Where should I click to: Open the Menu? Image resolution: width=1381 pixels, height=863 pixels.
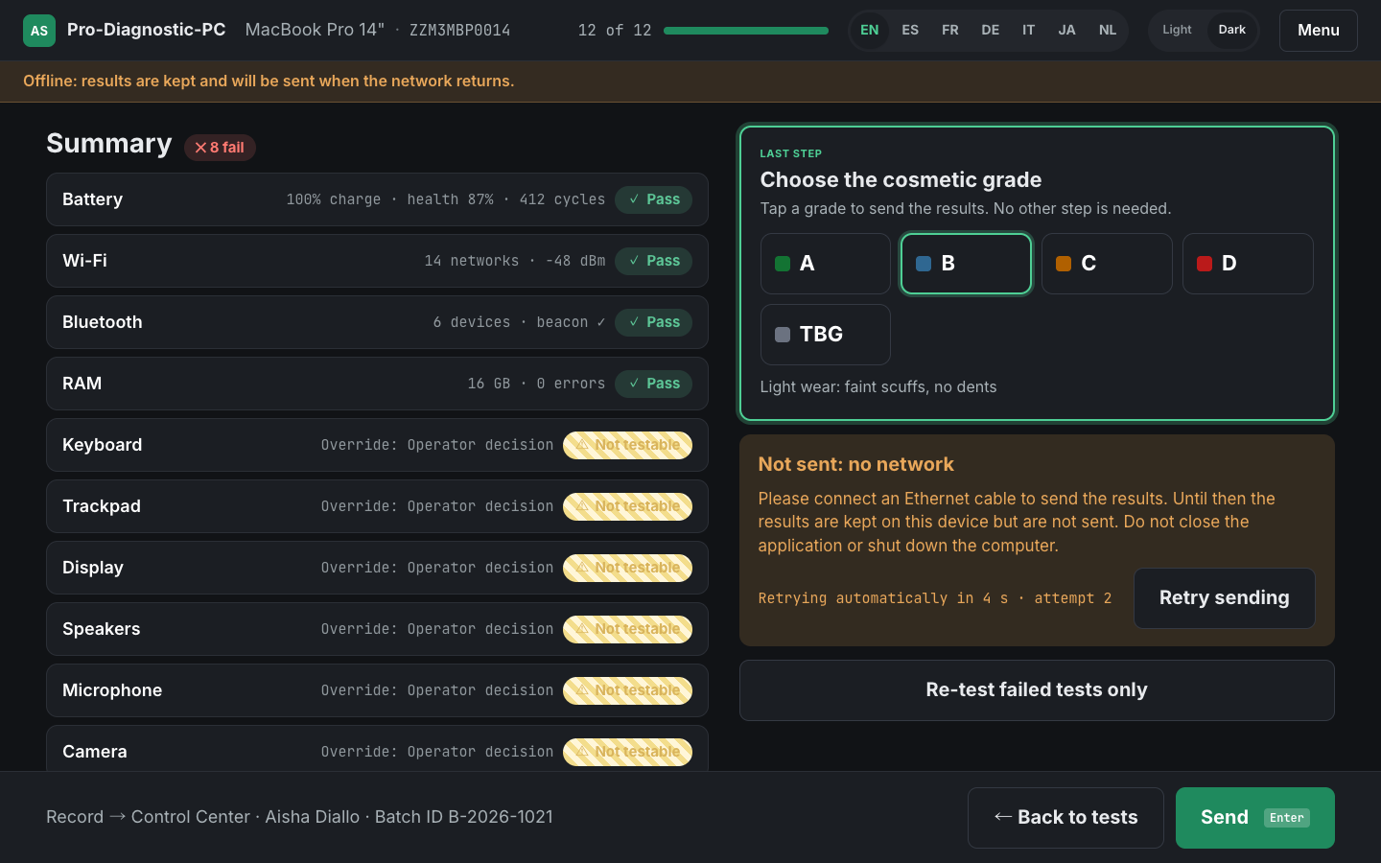click(x=1319, y=31)
